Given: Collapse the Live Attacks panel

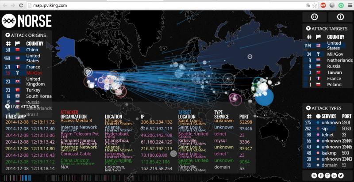Looking at the screenshot, I should click(x=8, y=106).
